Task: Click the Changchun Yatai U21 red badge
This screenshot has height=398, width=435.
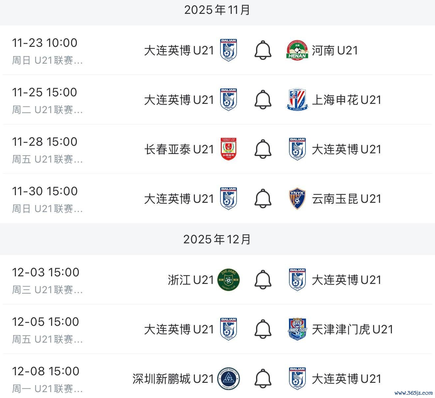Action: pos(229,149)
